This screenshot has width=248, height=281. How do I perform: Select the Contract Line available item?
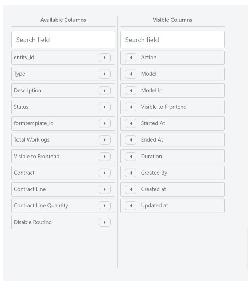pyautogui.click(x=63, y=189)
